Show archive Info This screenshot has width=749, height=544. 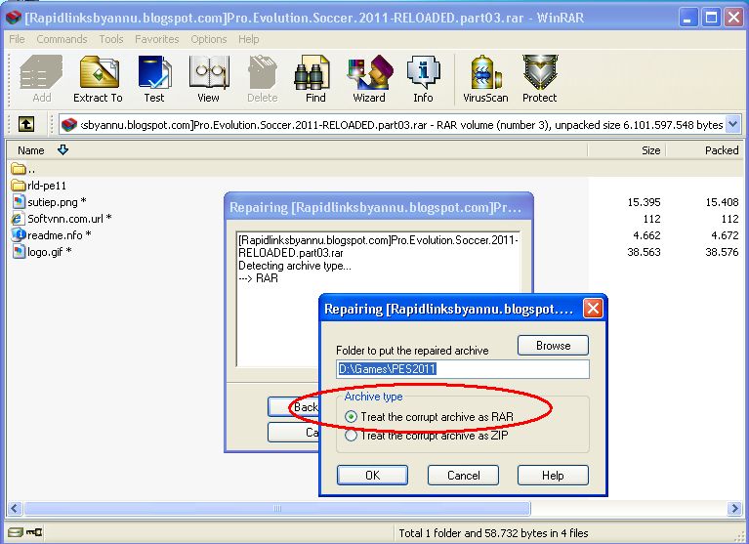423,78
